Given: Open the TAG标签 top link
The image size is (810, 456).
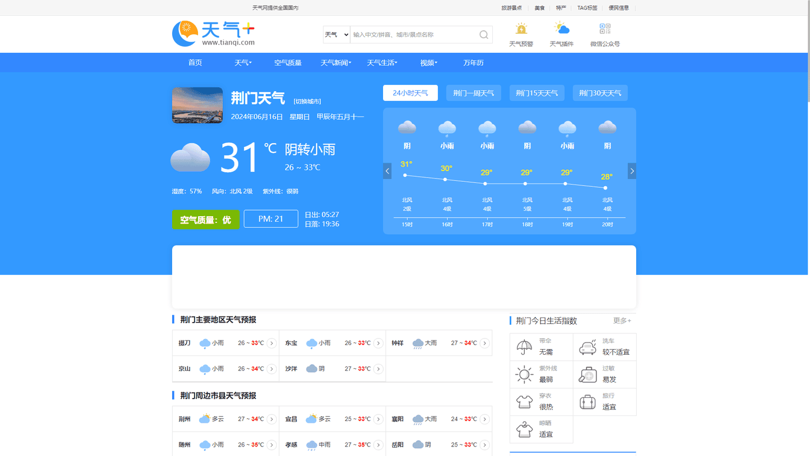Looking at the screenshot, I should [x=587, y=8].
